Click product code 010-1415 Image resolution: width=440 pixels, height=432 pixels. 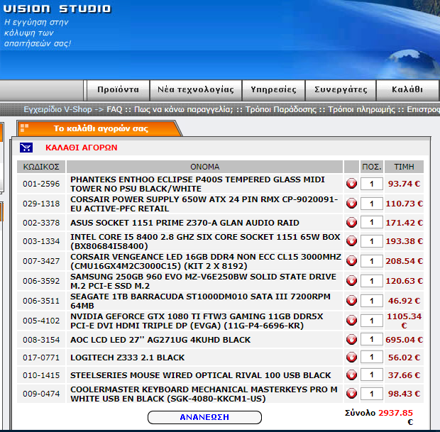[x=41, y=375]
